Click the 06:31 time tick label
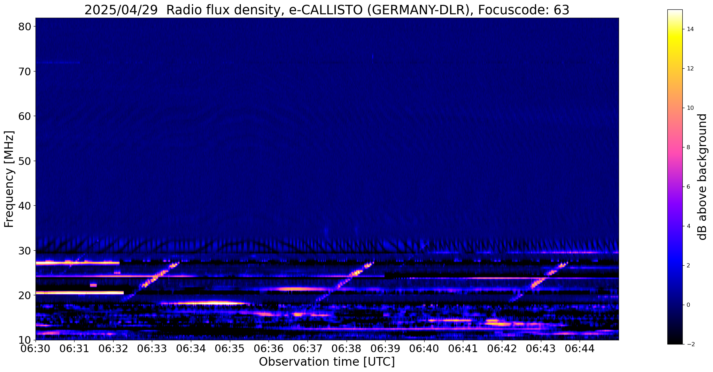The image size is (713, 372). (74, 348)
